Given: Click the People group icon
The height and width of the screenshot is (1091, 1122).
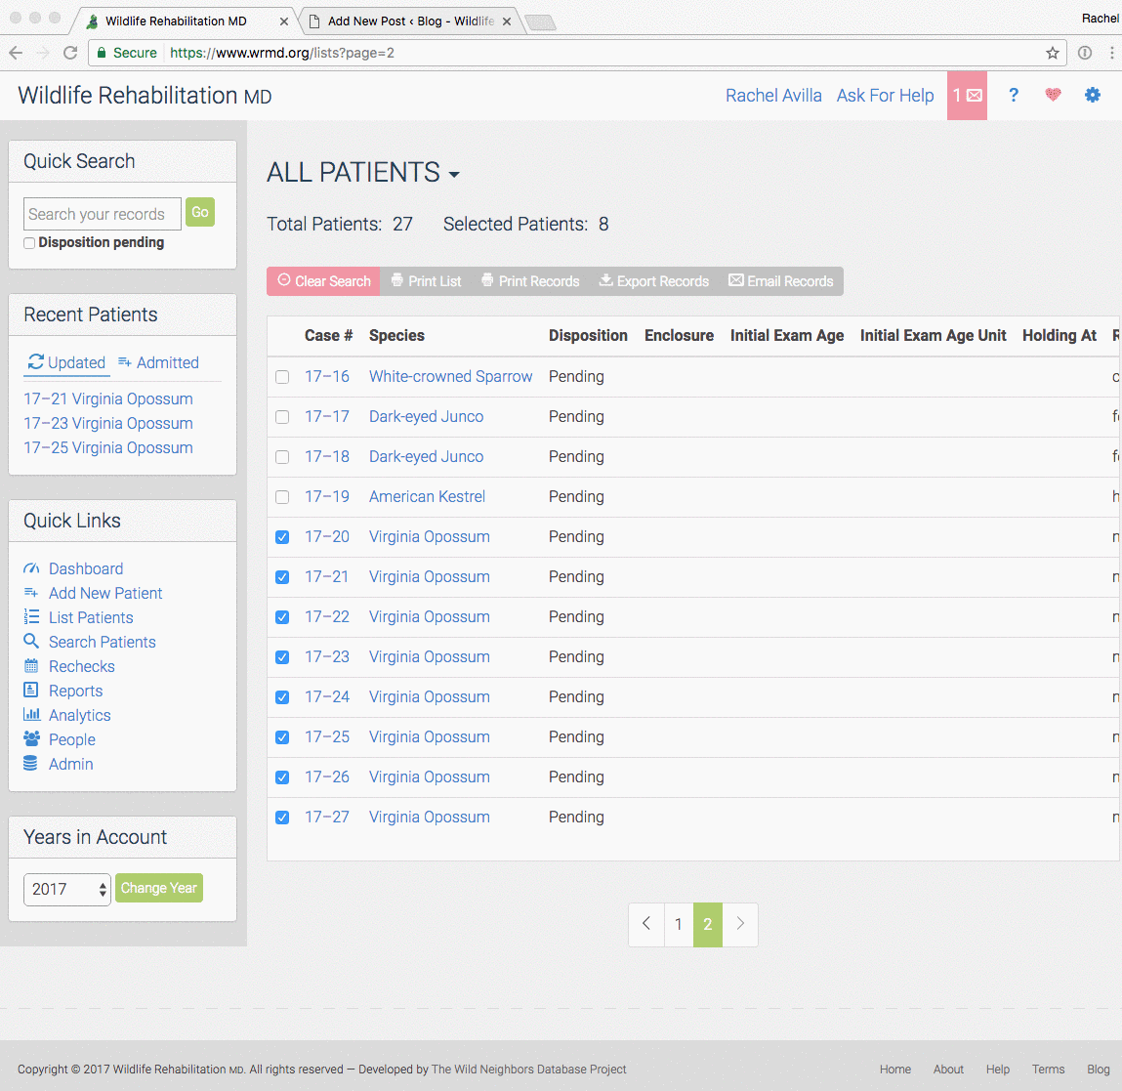Looking at the screenshot, I should coord(31,738).
